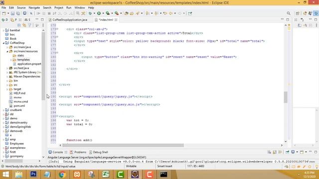Click the editor's vertical scrollbar thumb
This screenshot has height=179, width=319.
pos(286,97)
